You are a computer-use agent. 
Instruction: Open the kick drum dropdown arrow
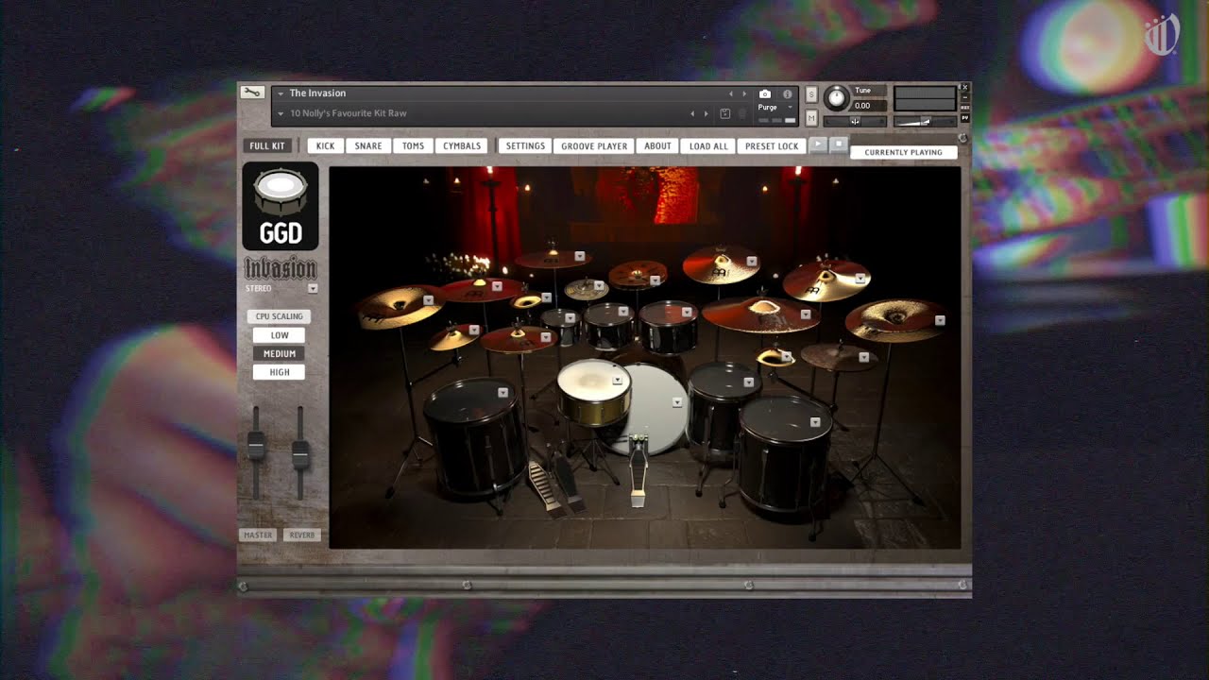677,402
